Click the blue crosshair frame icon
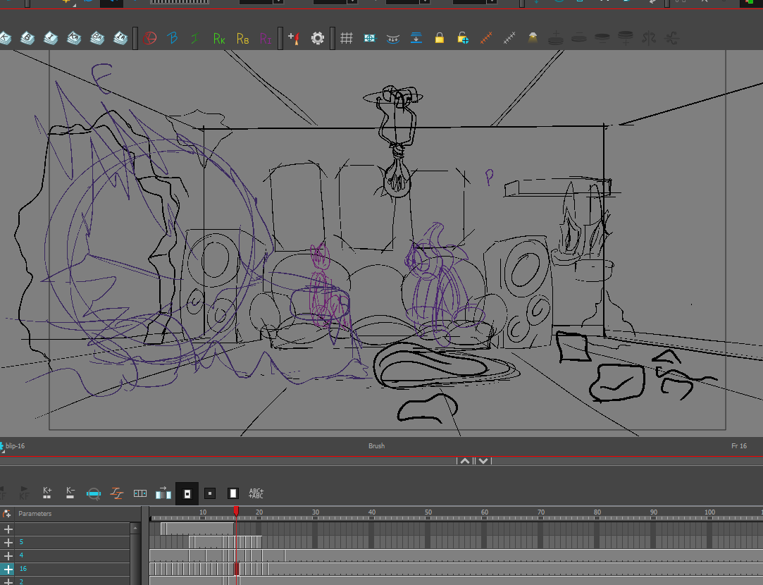Viewport: 763px width, 585px height. pos(370,38)
